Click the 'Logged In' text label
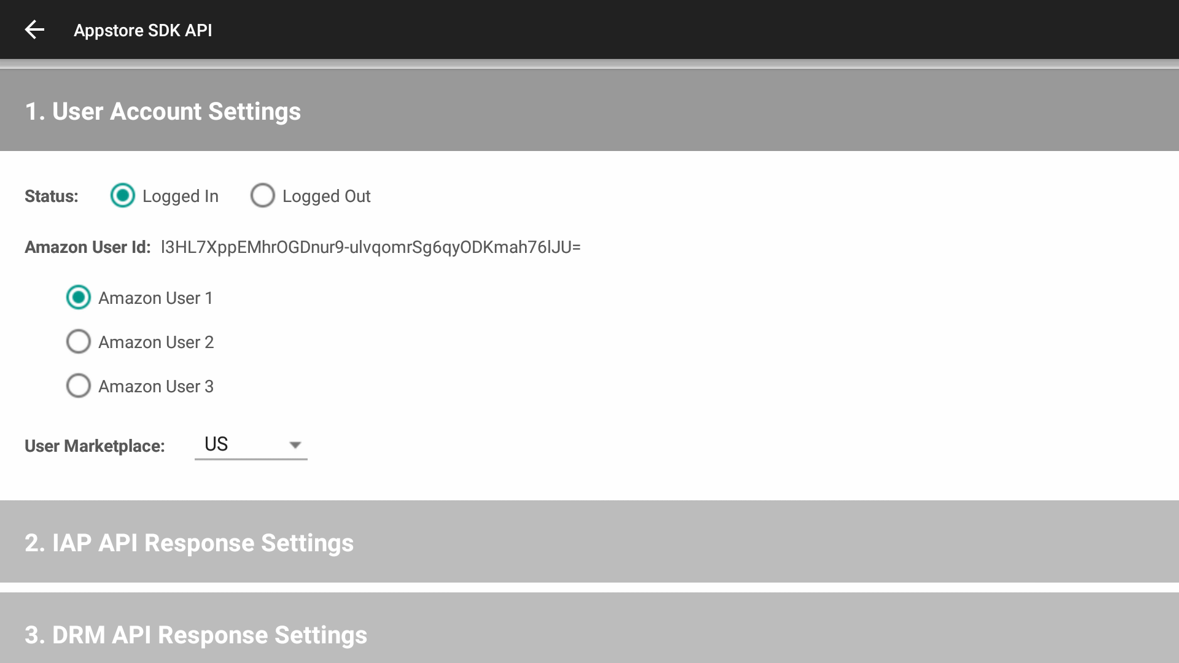 pyautogui.click(x=180, y=196)
